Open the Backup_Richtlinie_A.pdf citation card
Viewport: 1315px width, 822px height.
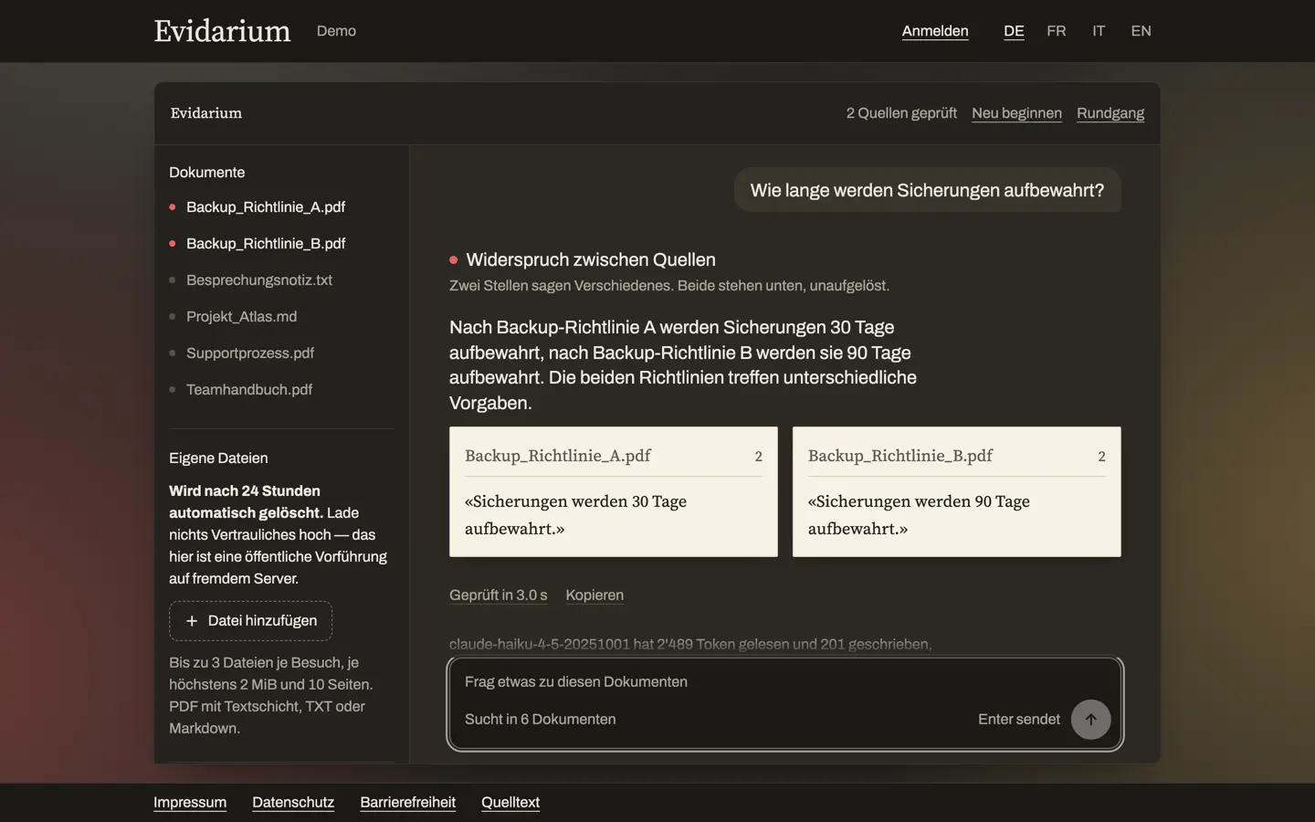pos(614,491)
